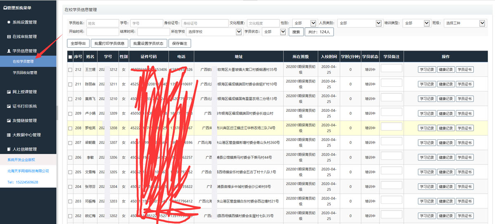Click the list icon beside 大数据中心管理
The height and width of the screenshot is (224, 495).
click(x=9, y=135)
